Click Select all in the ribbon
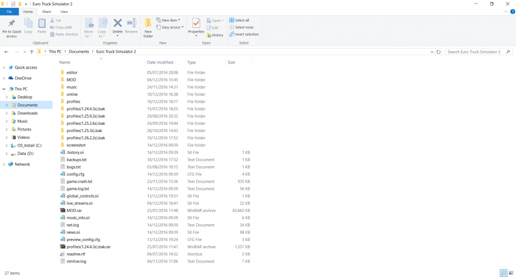The height and width of the screenshot is (277, 516). pos(241,20)
